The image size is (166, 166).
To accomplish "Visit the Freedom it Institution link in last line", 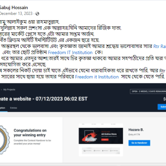I will (97, 77).
